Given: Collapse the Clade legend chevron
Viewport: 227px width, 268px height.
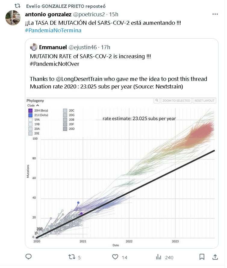Looking at the screenshot, I should point(38,105).
